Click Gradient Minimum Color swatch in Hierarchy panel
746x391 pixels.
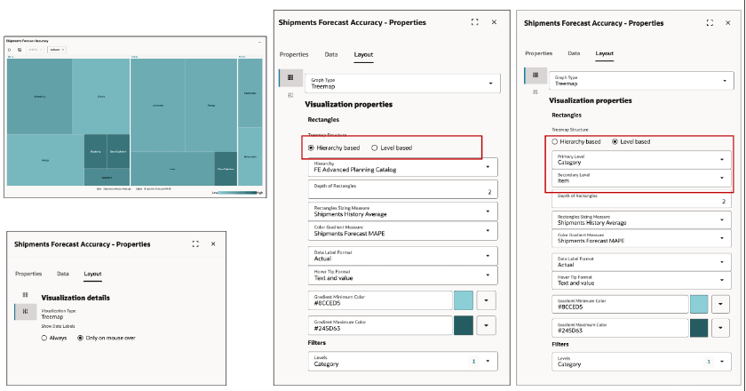click(464, 300)
